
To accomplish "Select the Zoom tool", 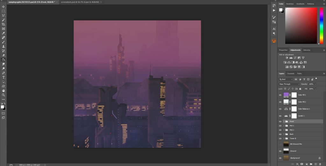I will click(3, 95).
